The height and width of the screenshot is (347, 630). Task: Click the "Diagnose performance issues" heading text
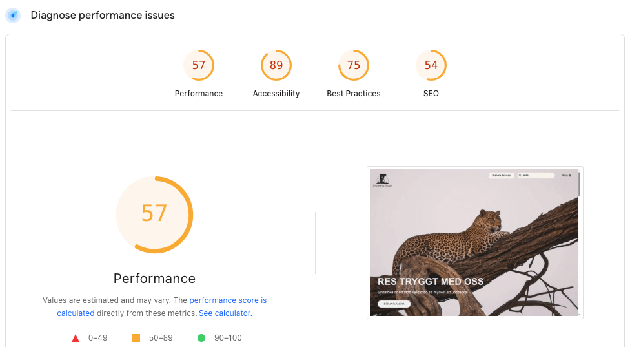coord(103,15)
